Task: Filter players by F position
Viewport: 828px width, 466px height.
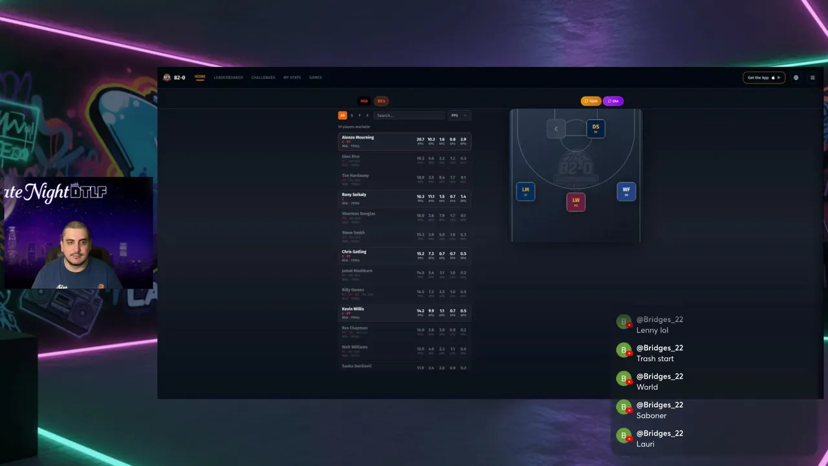Action: point(360,115)
